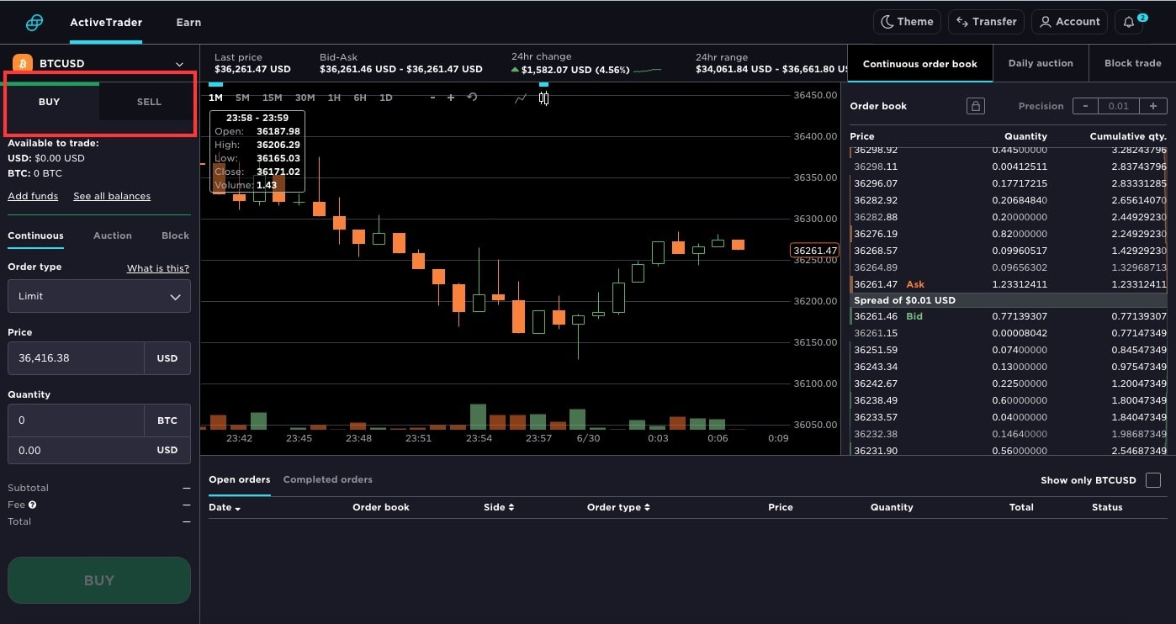Zoom in on the chart with plus icon
This screenshot has width=1176, height=624.
(451, 97)
